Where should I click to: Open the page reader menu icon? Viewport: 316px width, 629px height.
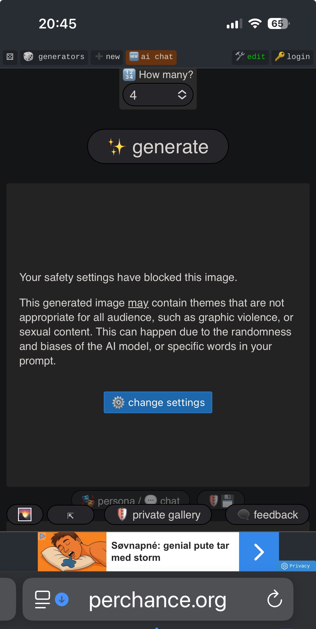point(42,599)
